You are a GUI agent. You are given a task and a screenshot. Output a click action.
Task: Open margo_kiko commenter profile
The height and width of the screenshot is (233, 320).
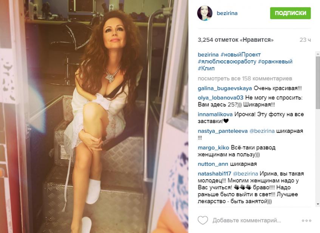click(213, 148)
